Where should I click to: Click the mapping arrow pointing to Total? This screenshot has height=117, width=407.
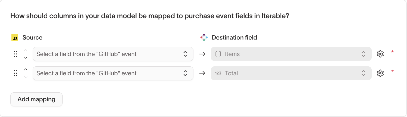202,73
